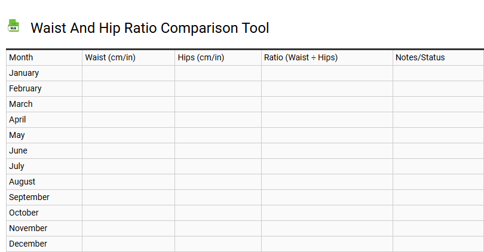
Task: Click the June Notes/Status cell
Action: [x=439, y=151]
